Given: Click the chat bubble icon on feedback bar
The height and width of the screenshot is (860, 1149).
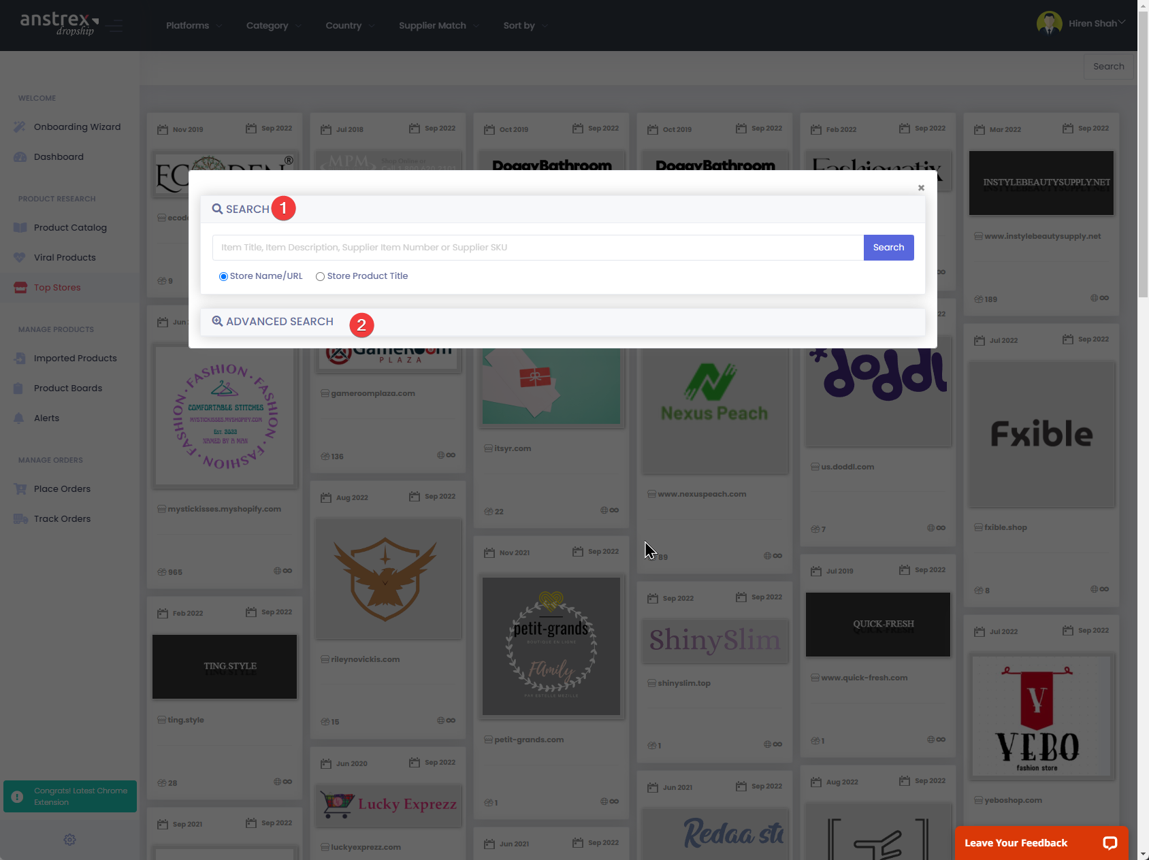Looking at the screenshot, I should pos(1110,843).
